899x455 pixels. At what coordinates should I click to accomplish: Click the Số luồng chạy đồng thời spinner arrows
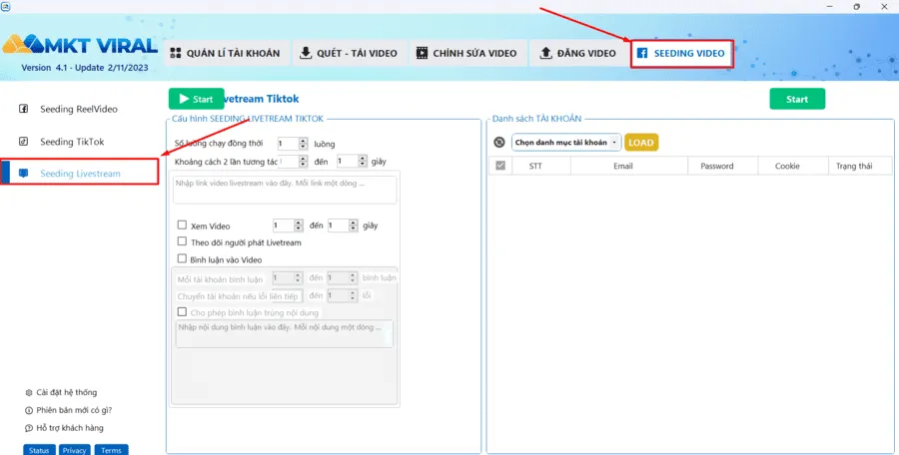pos(303,144)
